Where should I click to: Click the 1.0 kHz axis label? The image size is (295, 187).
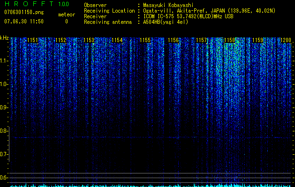[x=4, y=84]
